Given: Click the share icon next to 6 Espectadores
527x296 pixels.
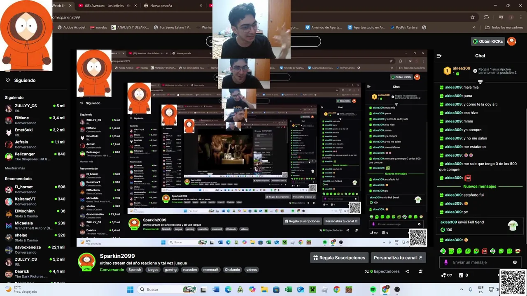Looking at the screenshot, I should (x=407, y=271).
